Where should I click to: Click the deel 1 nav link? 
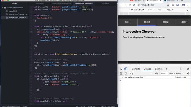(128, 22)
